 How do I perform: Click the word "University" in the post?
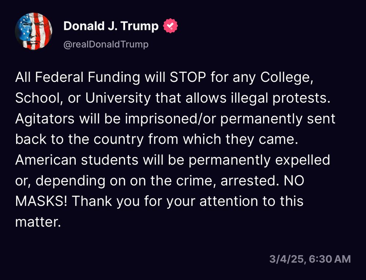118,98
